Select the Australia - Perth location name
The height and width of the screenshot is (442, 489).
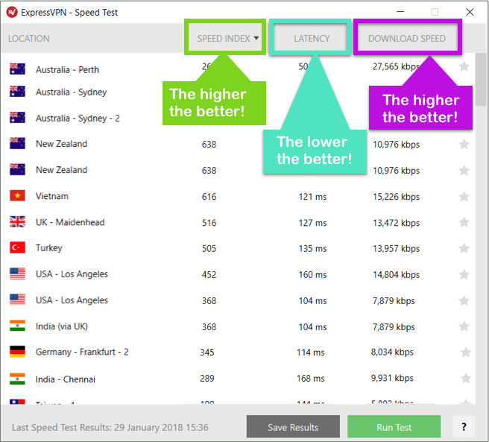(67, 69)
